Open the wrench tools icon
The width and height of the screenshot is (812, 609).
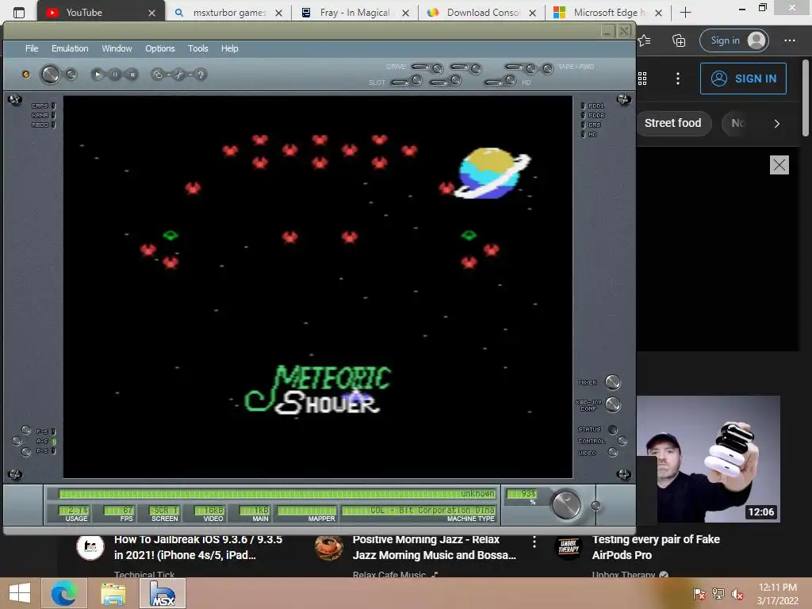tap(178, 75)
